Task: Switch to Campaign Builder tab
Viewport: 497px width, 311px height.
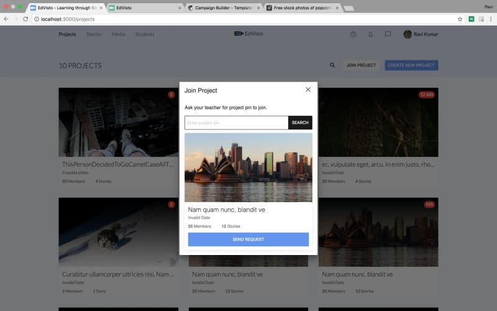Action: (224, 7)
